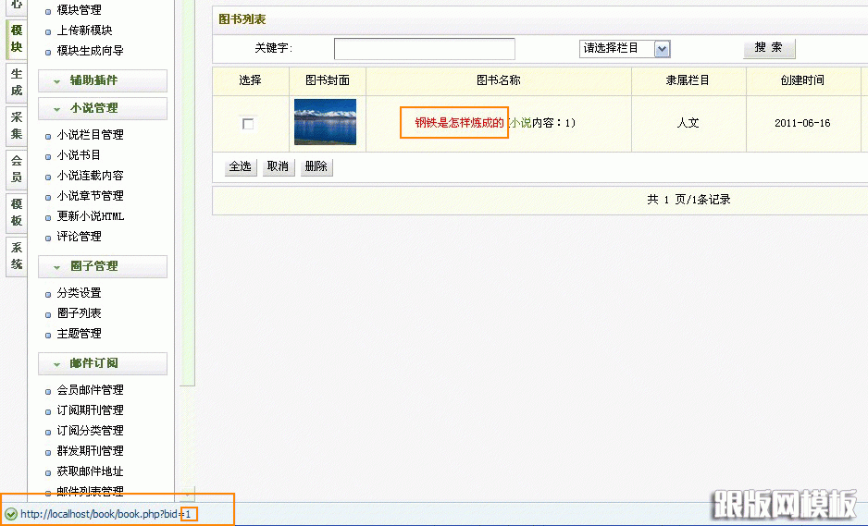Open 订阅分类管理
The width and height of the screenshot is (868, 526).
click(90, 431)
